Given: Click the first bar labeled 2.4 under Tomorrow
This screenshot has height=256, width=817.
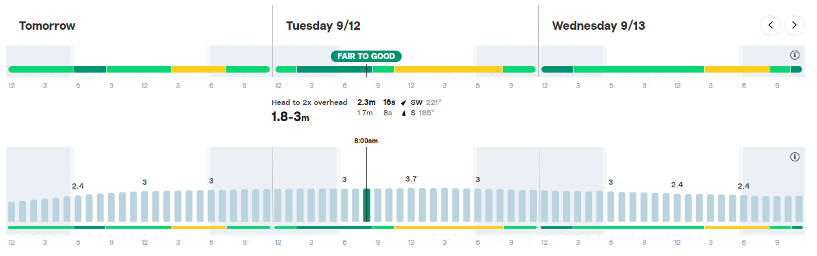Looking at the screenshot, I should tap(78, 208).
